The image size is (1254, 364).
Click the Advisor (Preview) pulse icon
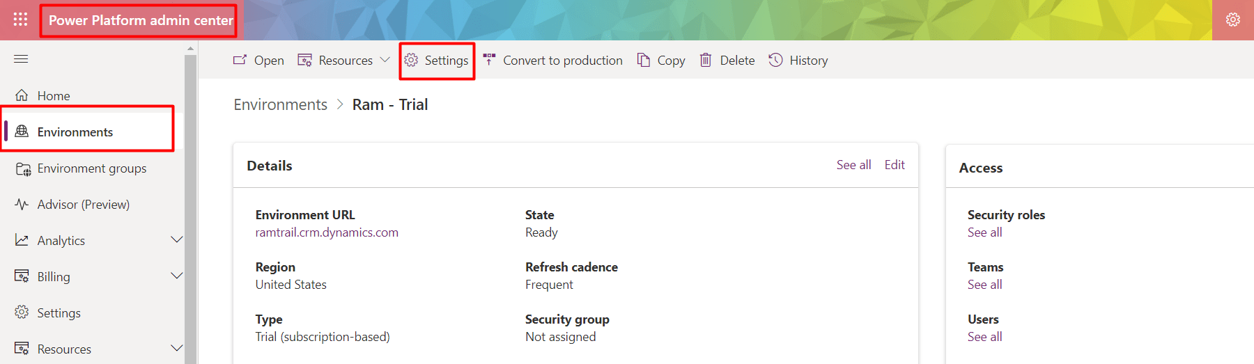[22, 205]
